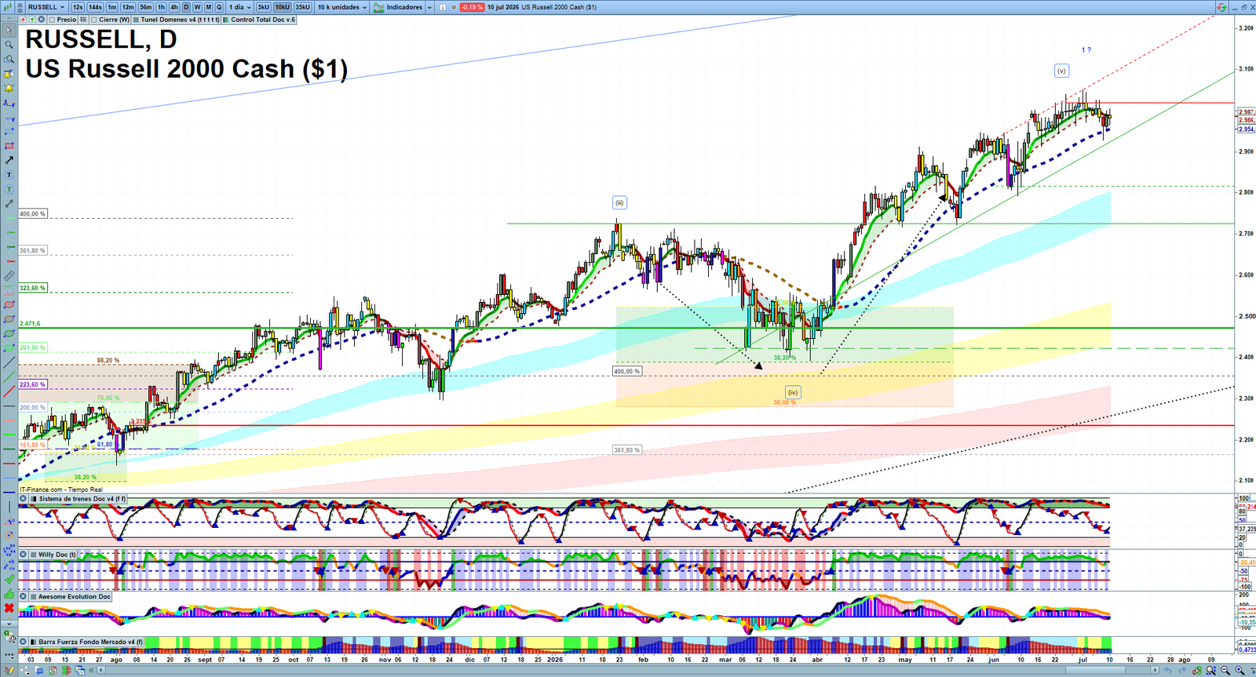Toggle the Tunel Domenec v4 indicator
The height and width of the screenshot is (677, 1256).
136,20
